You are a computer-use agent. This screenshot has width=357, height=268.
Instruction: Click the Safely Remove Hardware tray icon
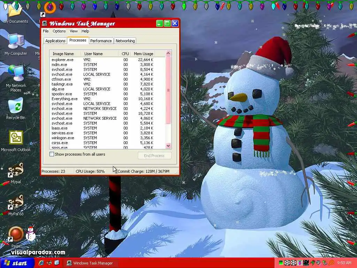point(325,263)
